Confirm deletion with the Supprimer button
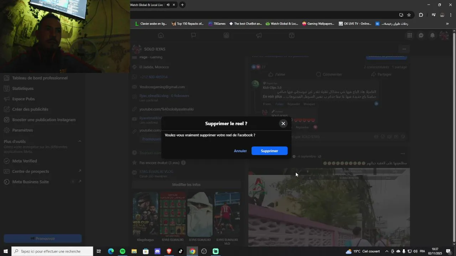 click(x=269, y=151)
